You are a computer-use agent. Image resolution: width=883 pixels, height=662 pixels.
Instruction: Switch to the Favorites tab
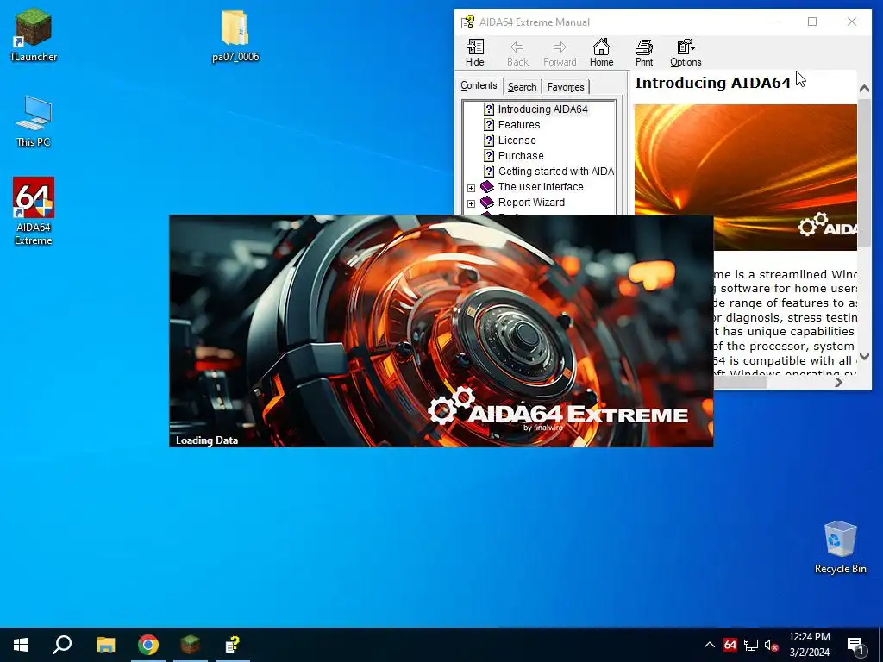tap(566, 87)
